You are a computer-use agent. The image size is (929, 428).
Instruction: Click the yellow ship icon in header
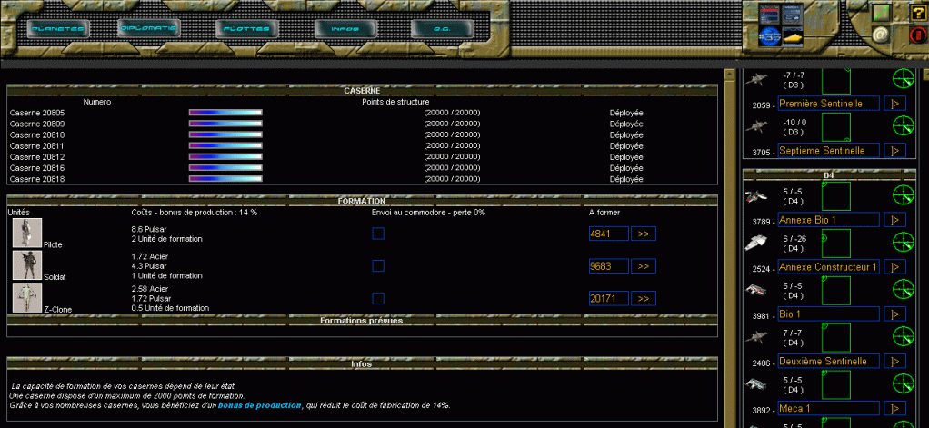tap(793, 37)
